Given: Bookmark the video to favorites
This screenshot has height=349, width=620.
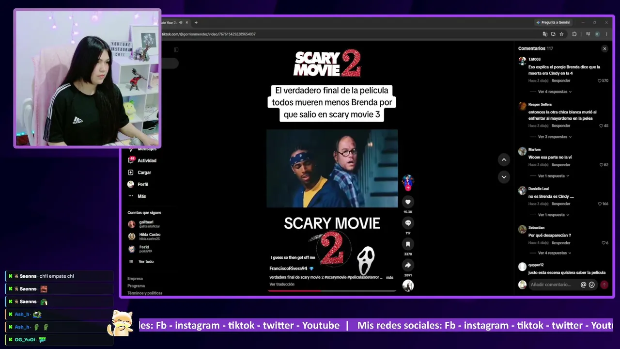Looking at the screenshot, I should (408, 244).
